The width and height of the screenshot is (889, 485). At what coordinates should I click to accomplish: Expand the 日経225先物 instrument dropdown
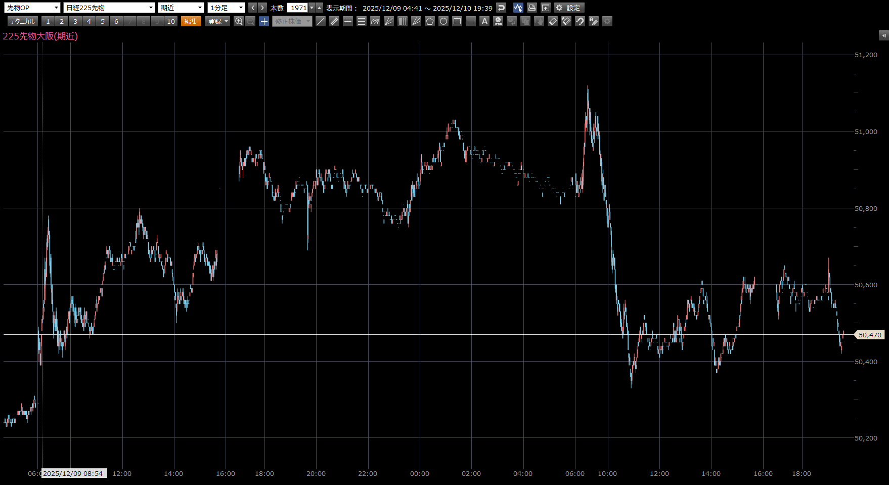109,8
